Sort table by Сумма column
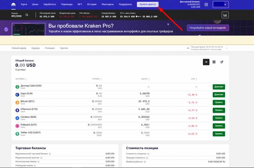The image size is (254, 168). click(x=97, y=79)
